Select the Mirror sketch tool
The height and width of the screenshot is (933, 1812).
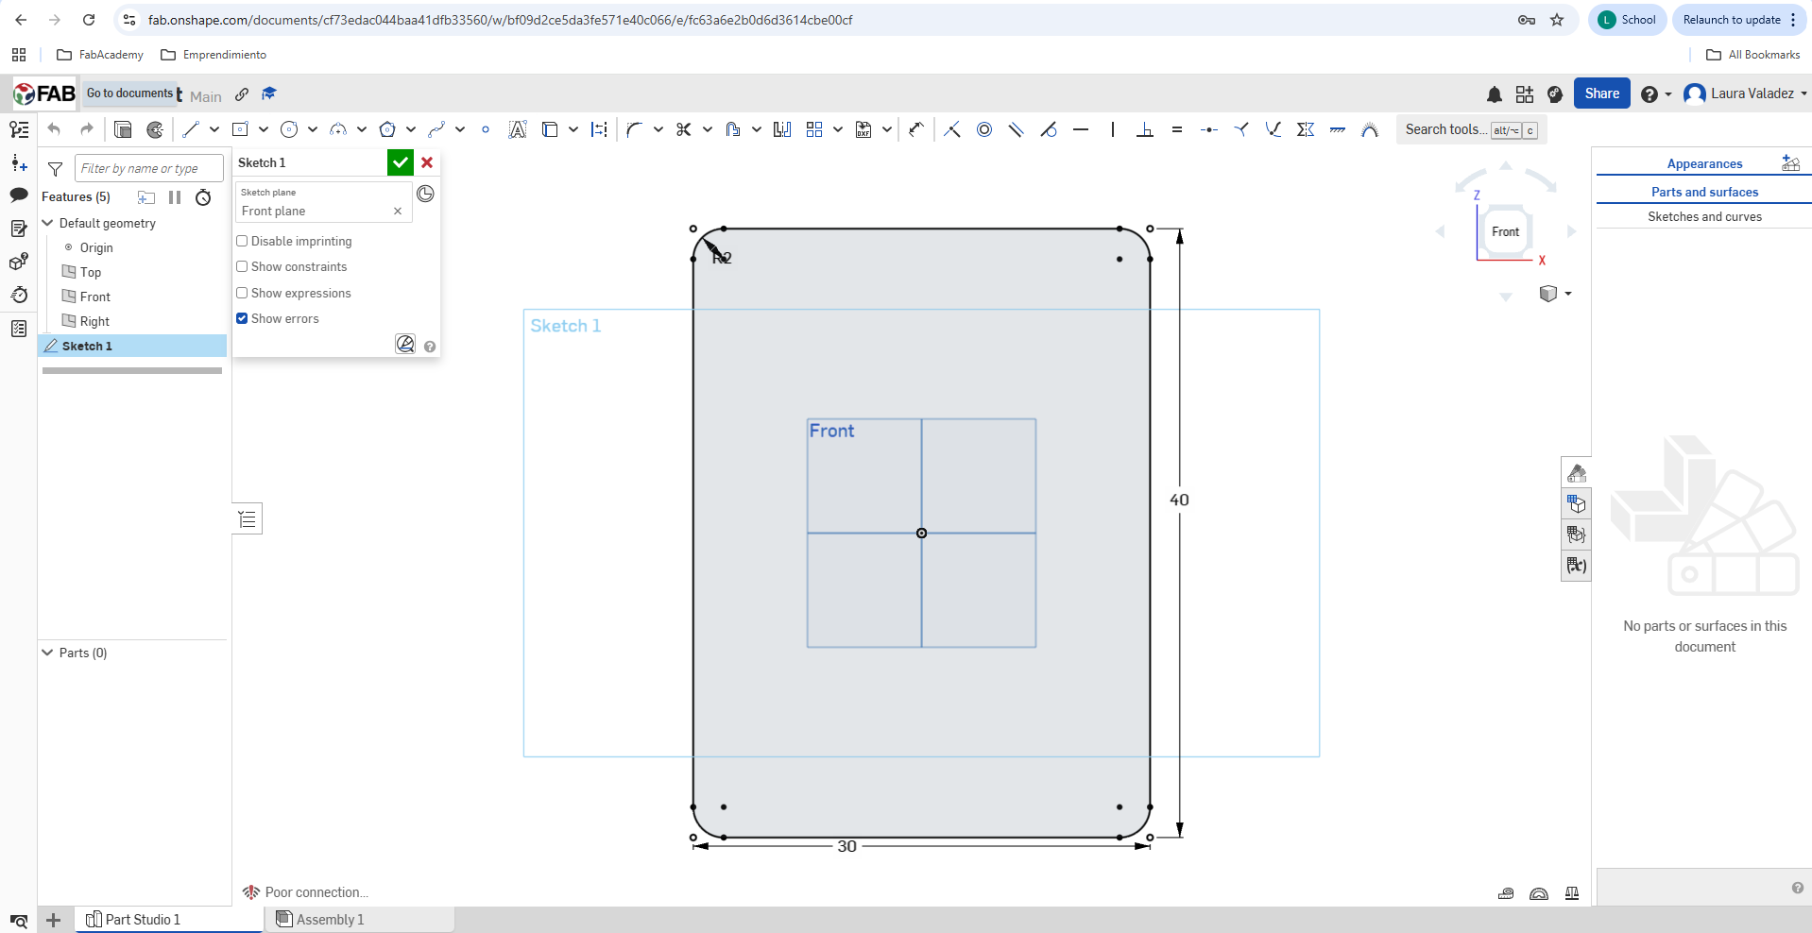click(x=782, y=129)
